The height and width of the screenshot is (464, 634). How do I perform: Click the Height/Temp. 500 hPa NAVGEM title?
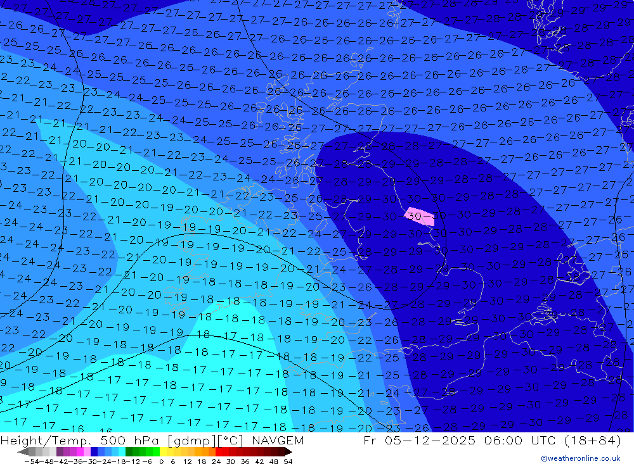pos(152,441)
